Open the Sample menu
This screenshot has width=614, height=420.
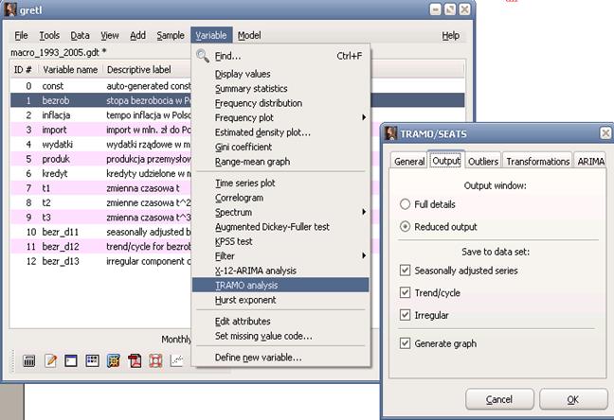[171, 35]
